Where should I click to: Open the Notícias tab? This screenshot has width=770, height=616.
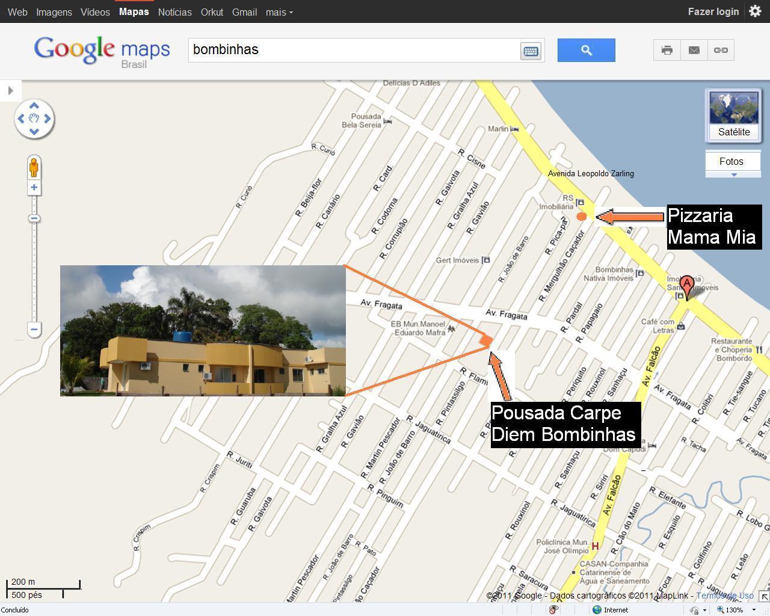coord(174,12)
